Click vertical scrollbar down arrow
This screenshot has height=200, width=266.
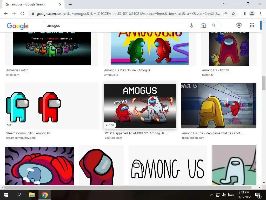(x=264, y=183)
